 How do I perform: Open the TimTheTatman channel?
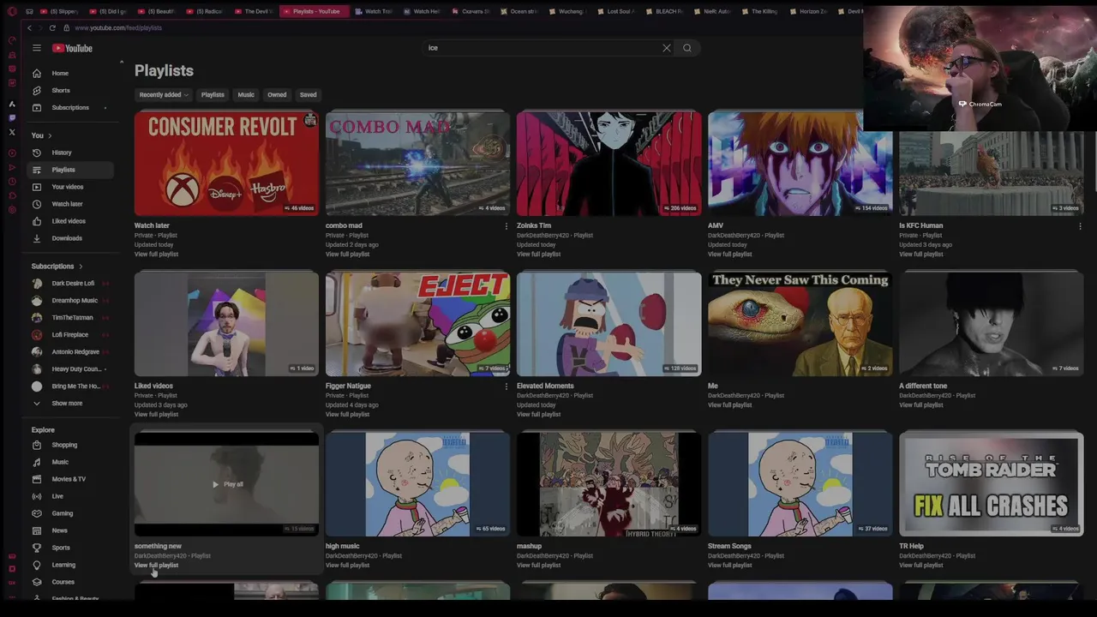point(72,318)
